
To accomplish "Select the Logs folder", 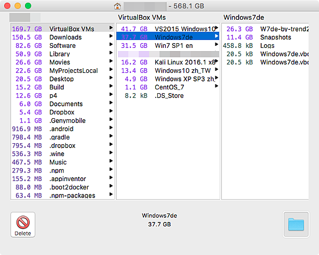I will (x=265, y=46).
